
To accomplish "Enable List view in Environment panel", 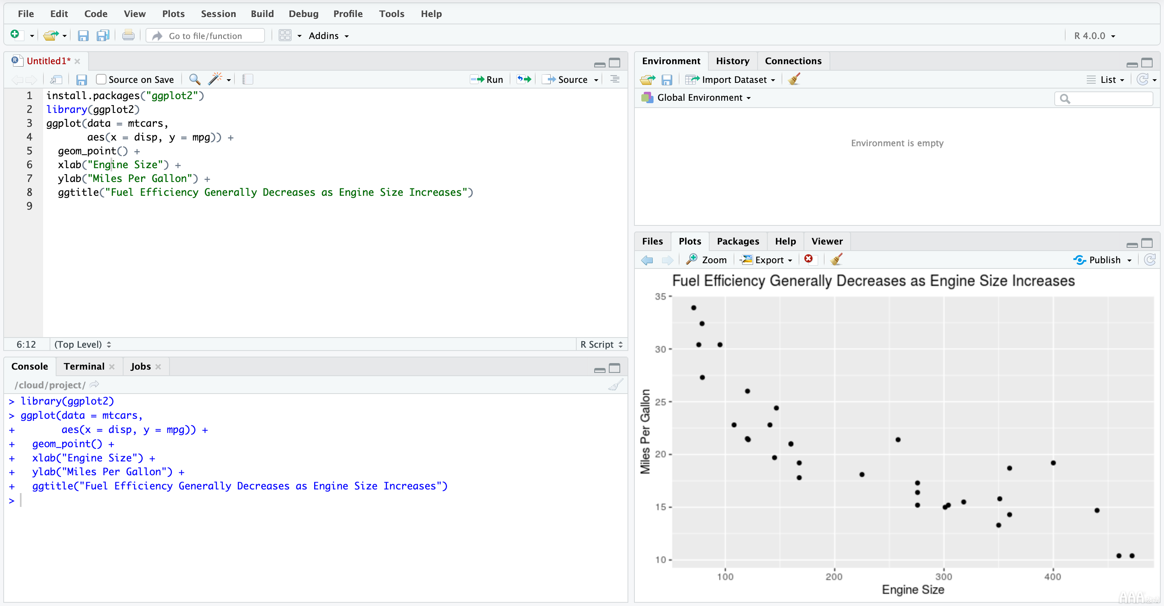I will [1107, 79].
